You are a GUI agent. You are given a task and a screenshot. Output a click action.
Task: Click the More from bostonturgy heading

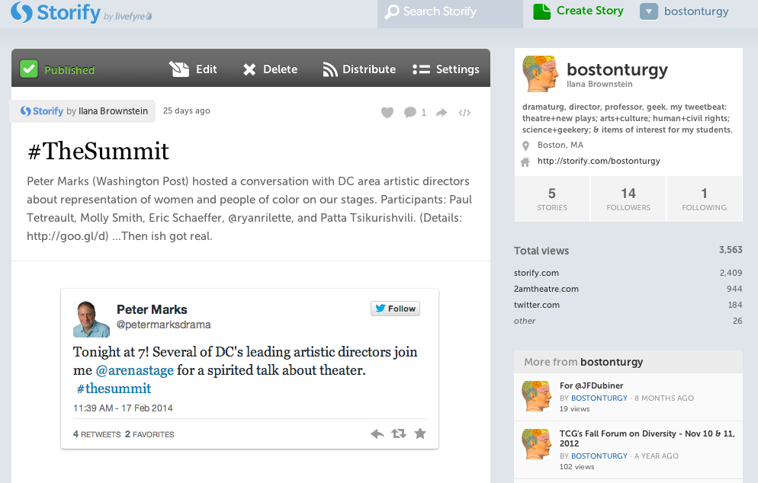click(583, 362)
